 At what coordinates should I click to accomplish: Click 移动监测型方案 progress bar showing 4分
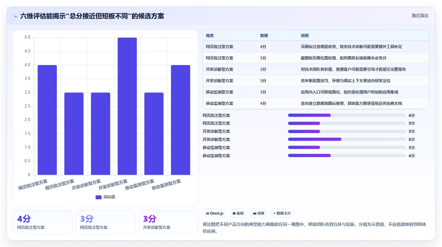point(347,155)
